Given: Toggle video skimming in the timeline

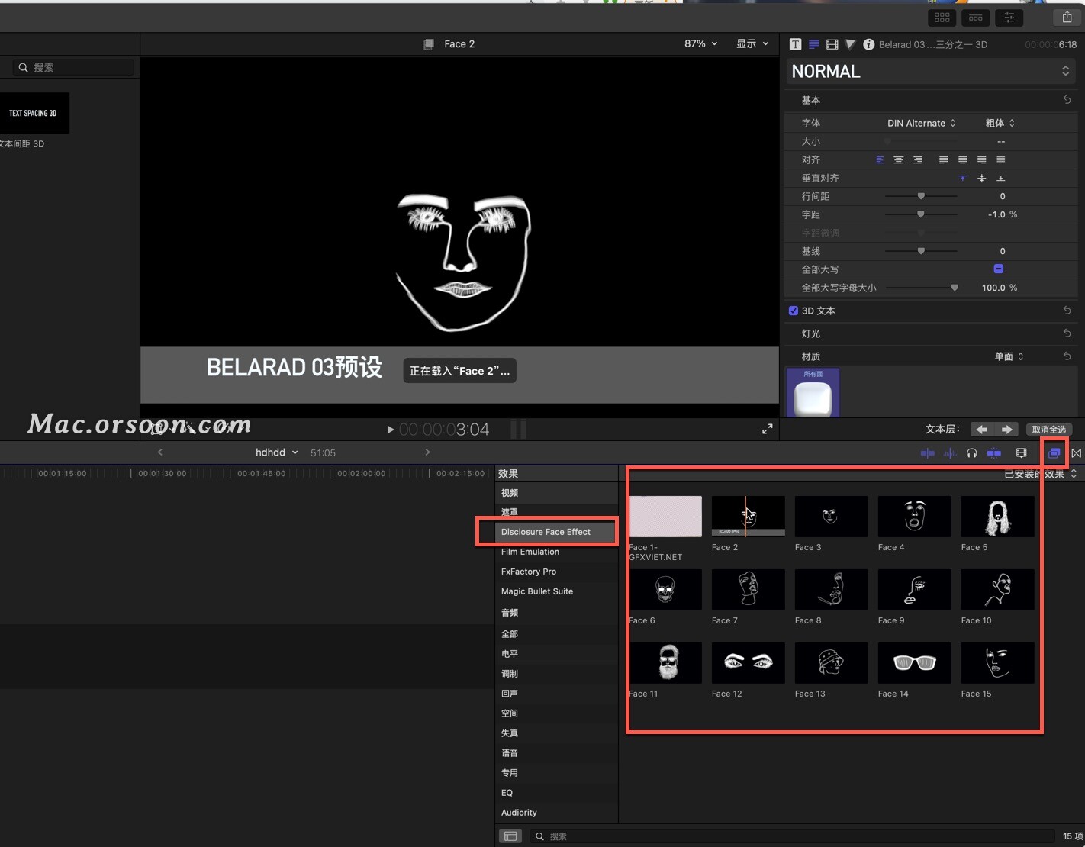Looking at the screenshot, I should 928,453.
